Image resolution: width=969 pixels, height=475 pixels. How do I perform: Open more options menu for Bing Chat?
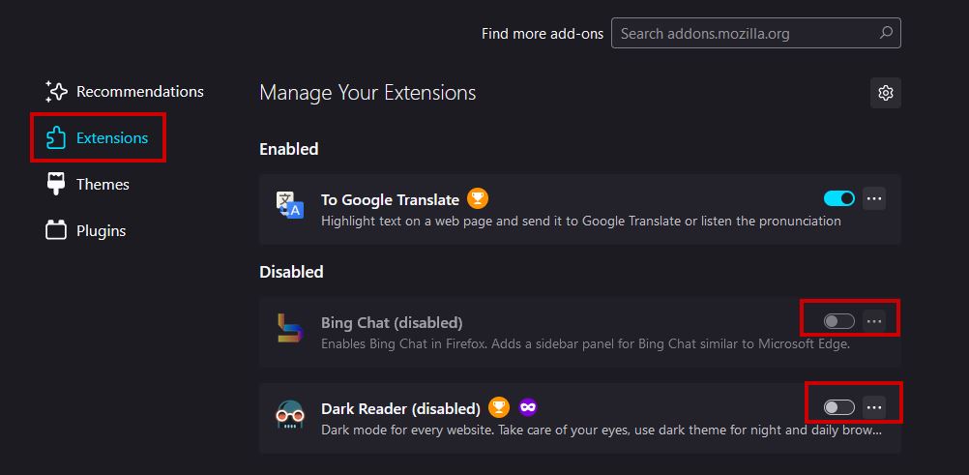pyautogui.click(x=874, y=321)
